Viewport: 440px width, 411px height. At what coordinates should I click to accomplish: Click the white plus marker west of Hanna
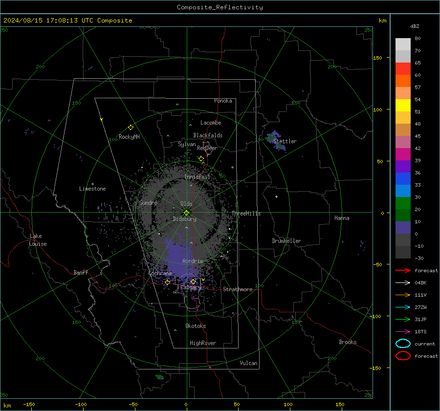pyautogui.click(x=276, y=196)
